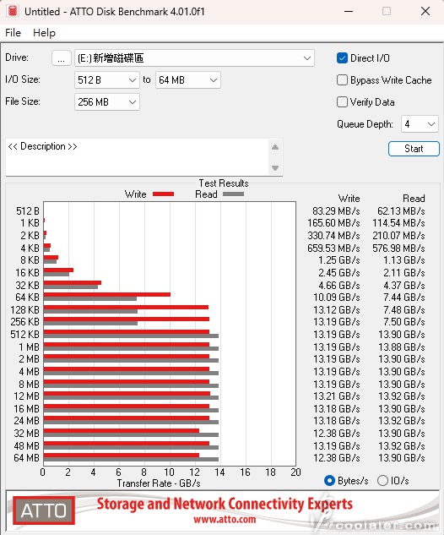Minimize the ATTO Disk Benchmark window

point(349,11)
